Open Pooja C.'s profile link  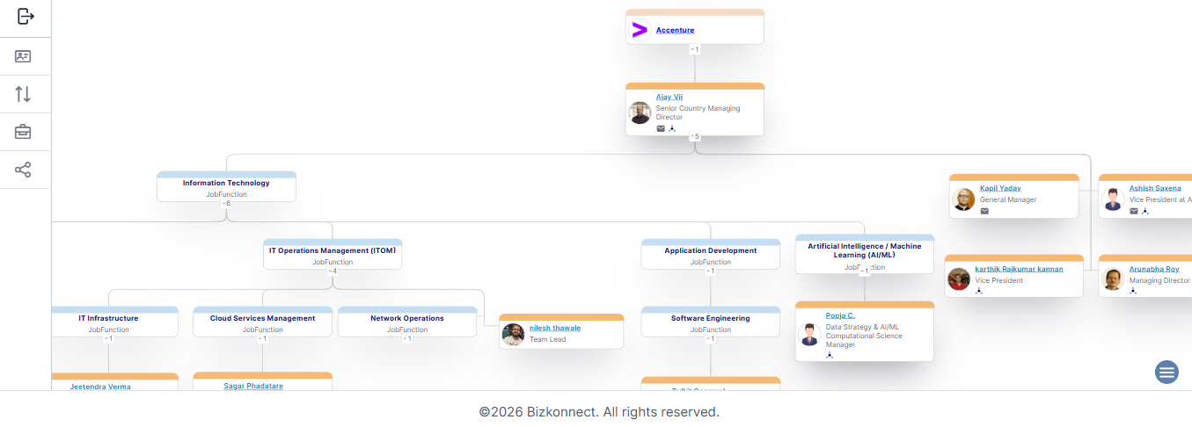[x=840, y=315]
